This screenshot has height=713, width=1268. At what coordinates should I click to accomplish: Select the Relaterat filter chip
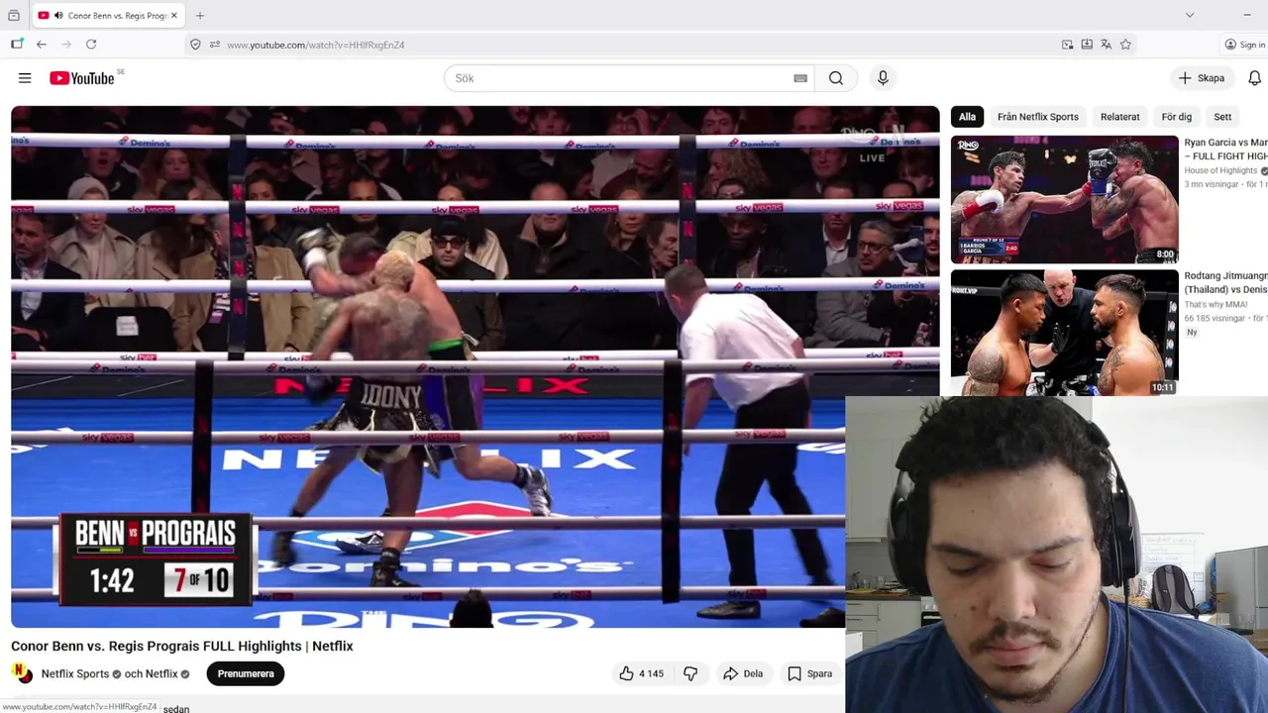[1120, 117]
